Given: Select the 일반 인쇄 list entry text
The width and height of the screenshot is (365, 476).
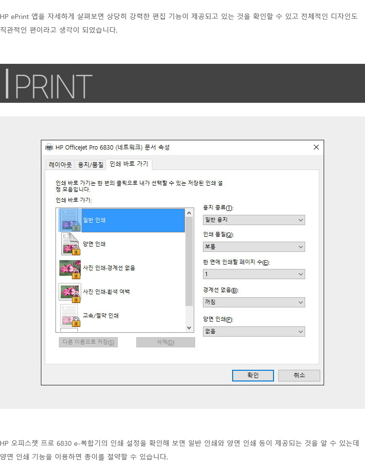Looking at the screenshot, I should [x=94, y=220].
